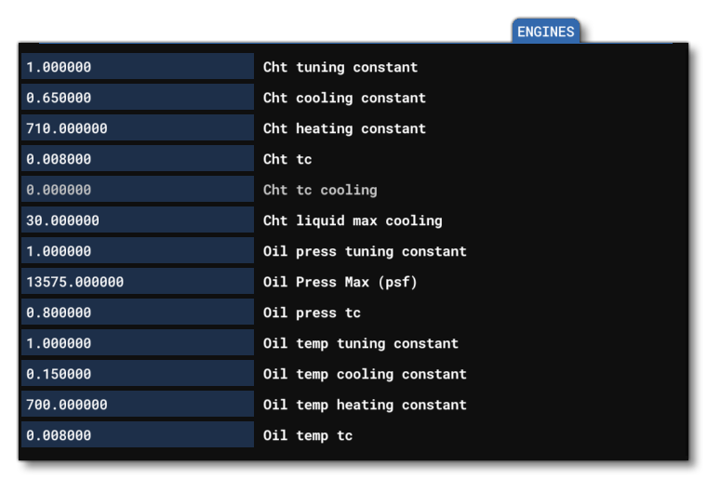Select the disabled Cht tc cooling field

(137, 190)
